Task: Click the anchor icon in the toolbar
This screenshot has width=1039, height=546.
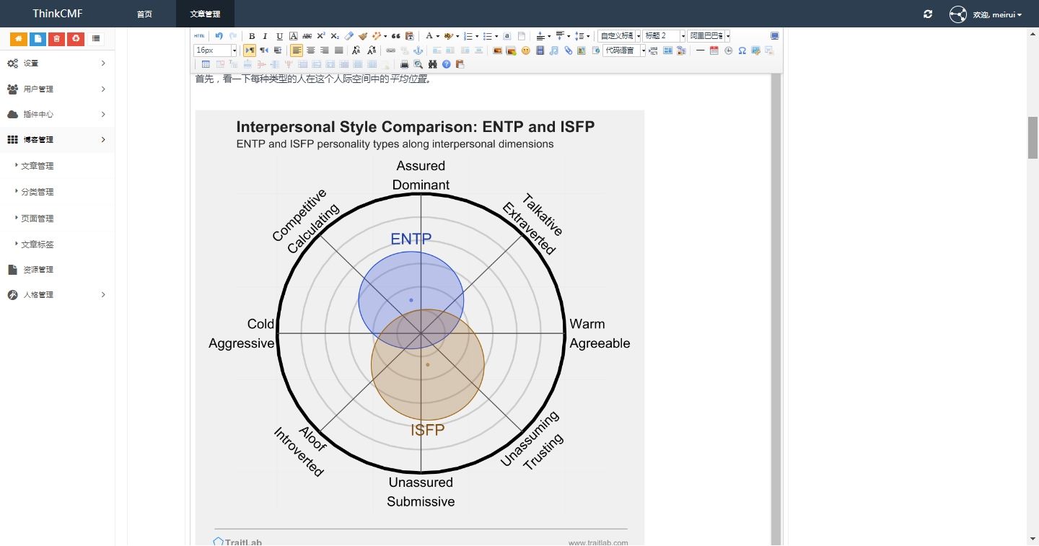Action: tap(418, 50)
